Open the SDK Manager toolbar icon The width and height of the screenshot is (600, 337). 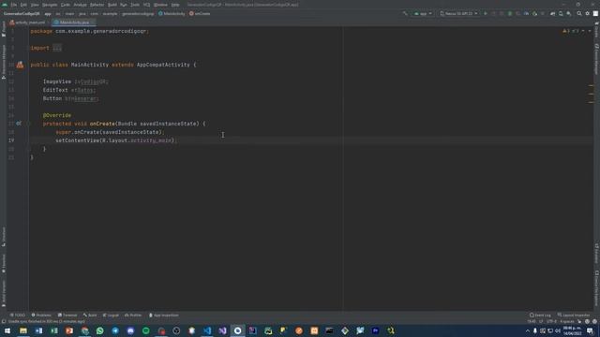569,14
